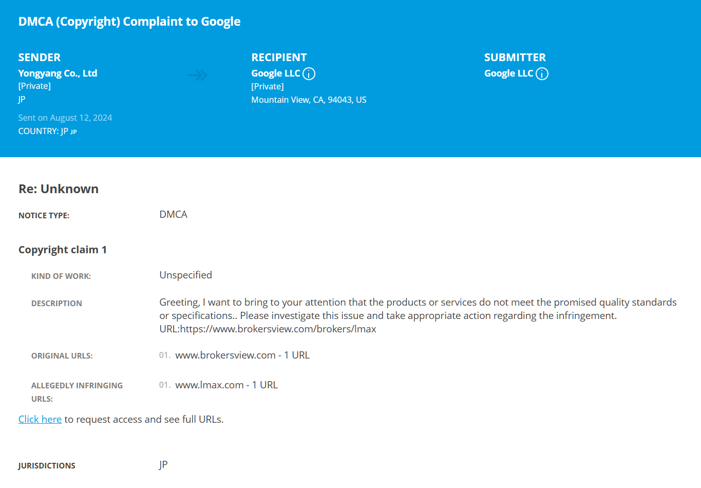The image size is (701, 488).
Task: Click the 'Copyright claim 1' heading
Action: [63, 250]
